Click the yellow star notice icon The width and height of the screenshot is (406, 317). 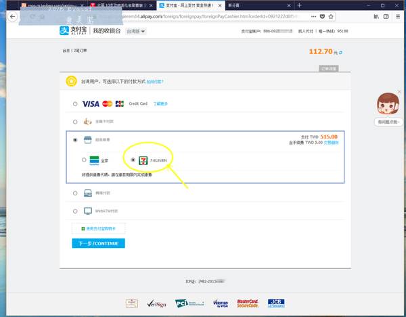tap(71, 81)
